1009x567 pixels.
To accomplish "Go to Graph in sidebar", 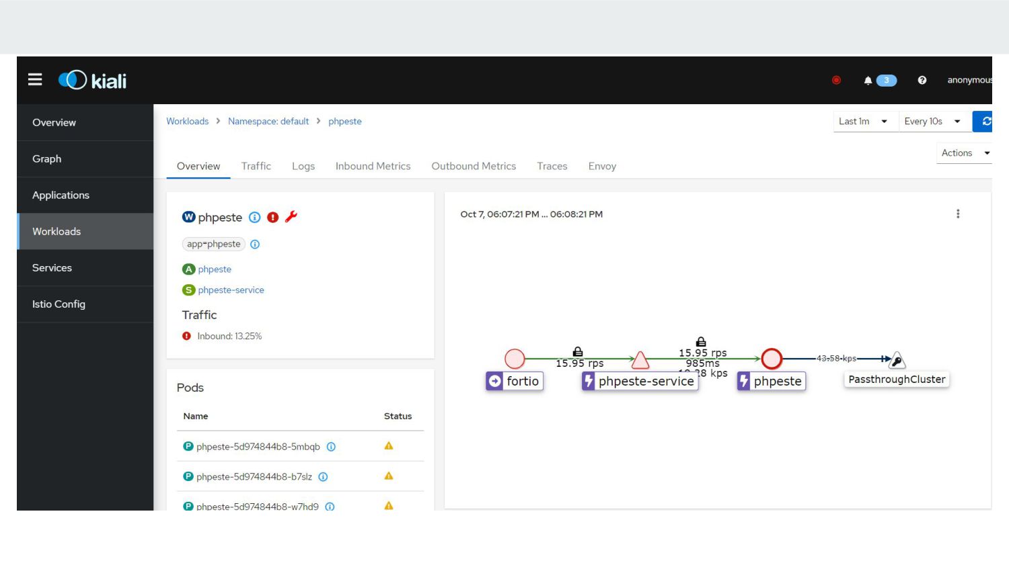I will click(85, 159).
